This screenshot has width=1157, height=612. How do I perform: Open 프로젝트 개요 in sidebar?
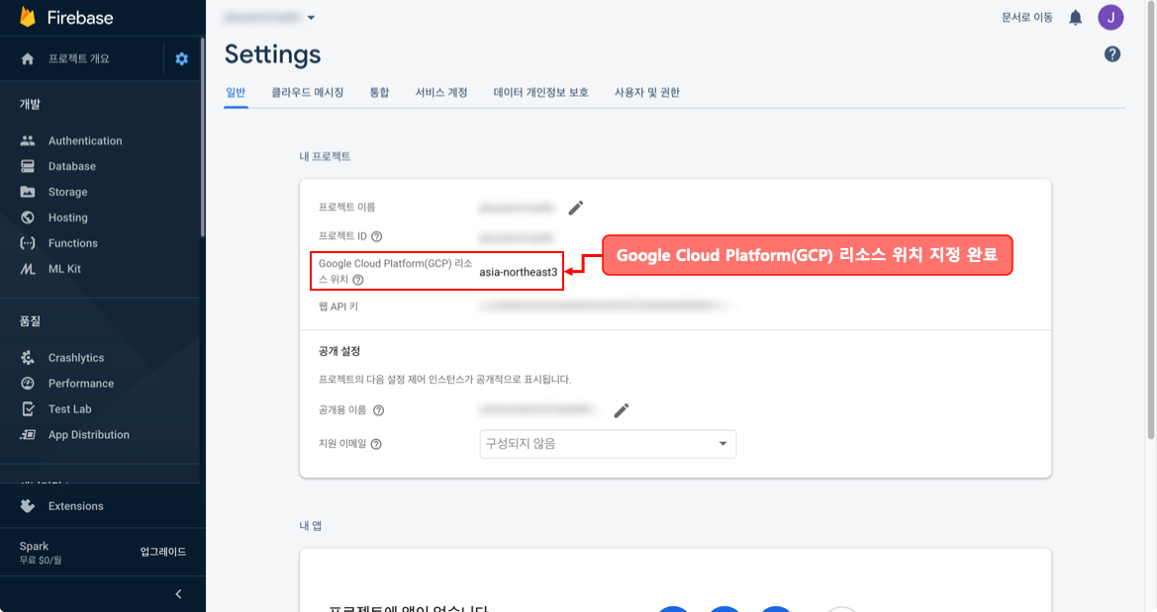pos(79,59)
